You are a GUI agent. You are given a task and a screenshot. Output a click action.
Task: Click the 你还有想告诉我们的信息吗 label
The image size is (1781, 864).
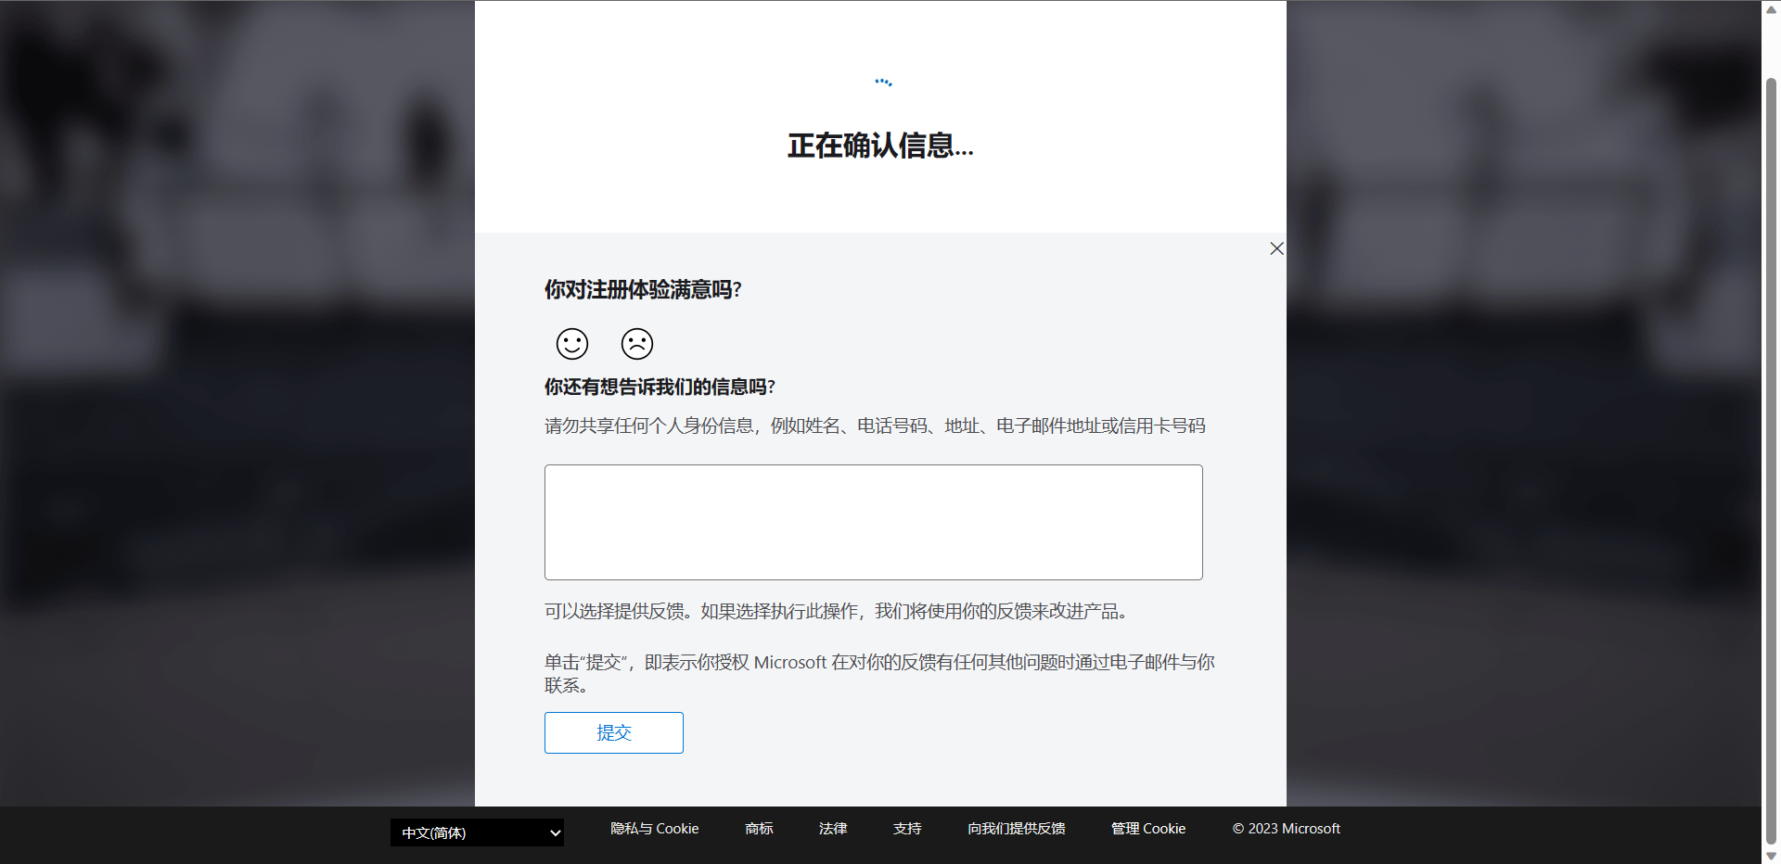660,387
